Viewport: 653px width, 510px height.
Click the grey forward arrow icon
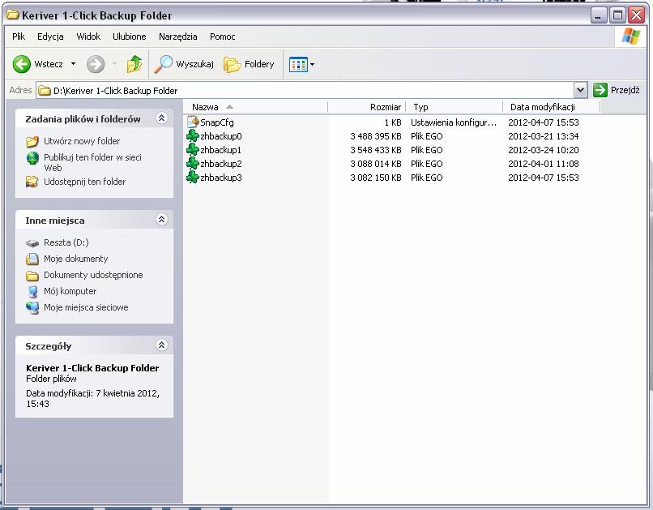(96, 64)
